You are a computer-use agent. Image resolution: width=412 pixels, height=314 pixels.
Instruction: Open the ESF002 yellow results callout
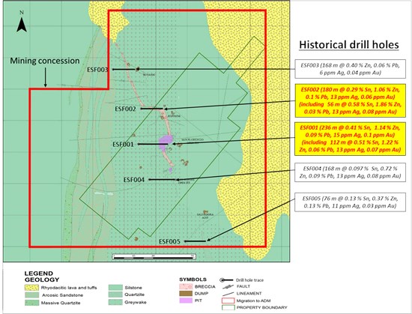[x=351, y=100]
